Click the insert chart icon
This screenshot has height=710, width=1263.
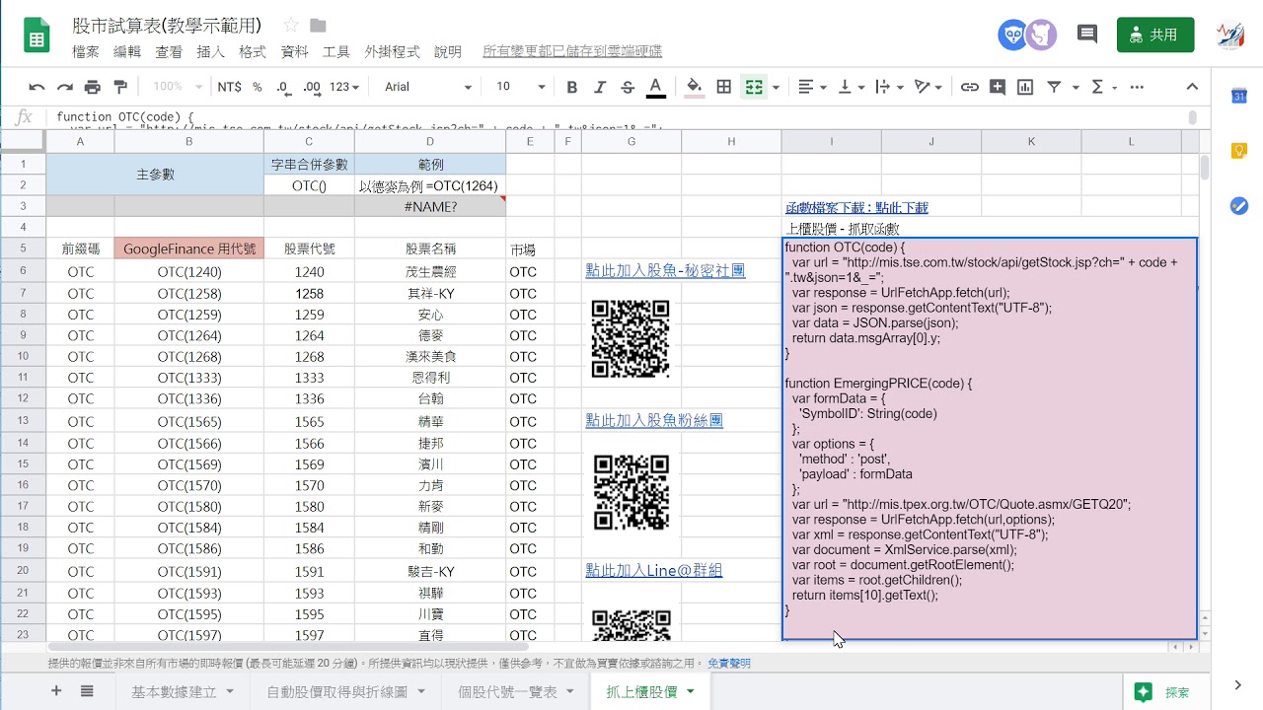pyautogui.click(x=1025, y=87)
